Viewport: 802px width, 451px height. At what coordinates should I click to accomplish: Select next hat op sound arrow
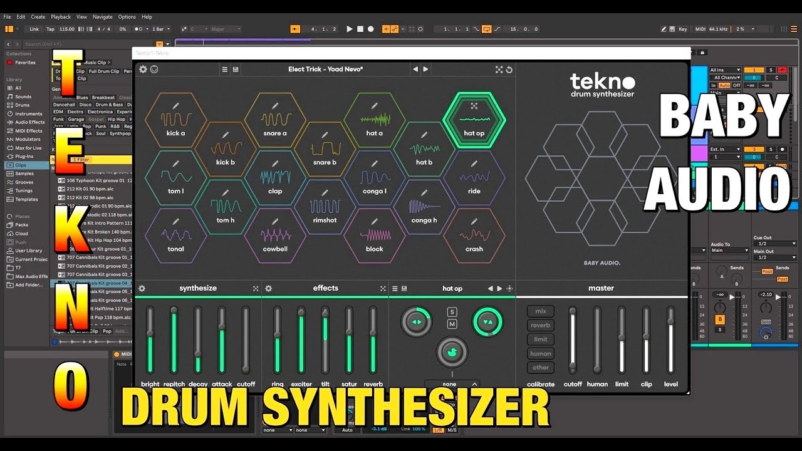pyautogui.click(x=499, y=289)
